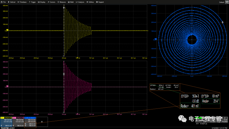229x129 pixels.
Task: Click the cursor handle at bottom of lower grid
Action: (64, 112)
